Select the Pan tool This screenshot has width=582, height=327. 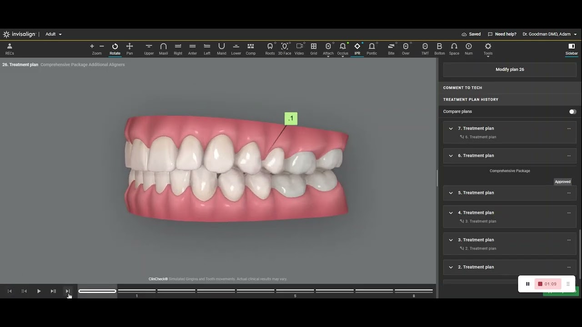[x=130, y=49]
